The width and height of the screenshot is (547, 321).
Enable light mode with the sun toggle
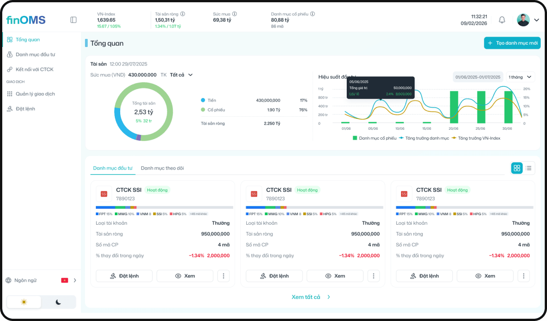click(24, 302)
